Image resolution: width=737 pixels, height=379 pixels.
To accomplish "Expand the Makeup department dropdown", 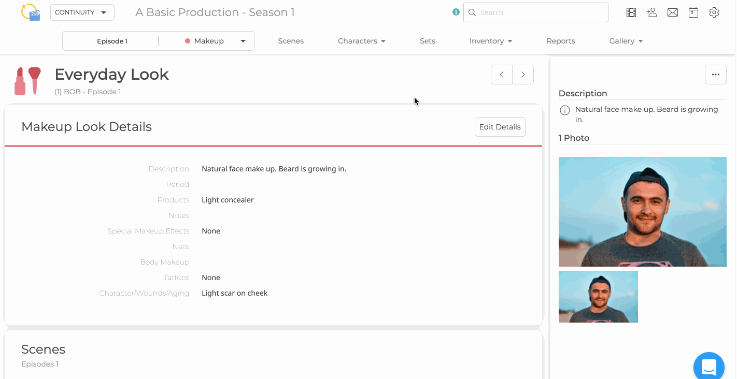I will pos(216,41).
